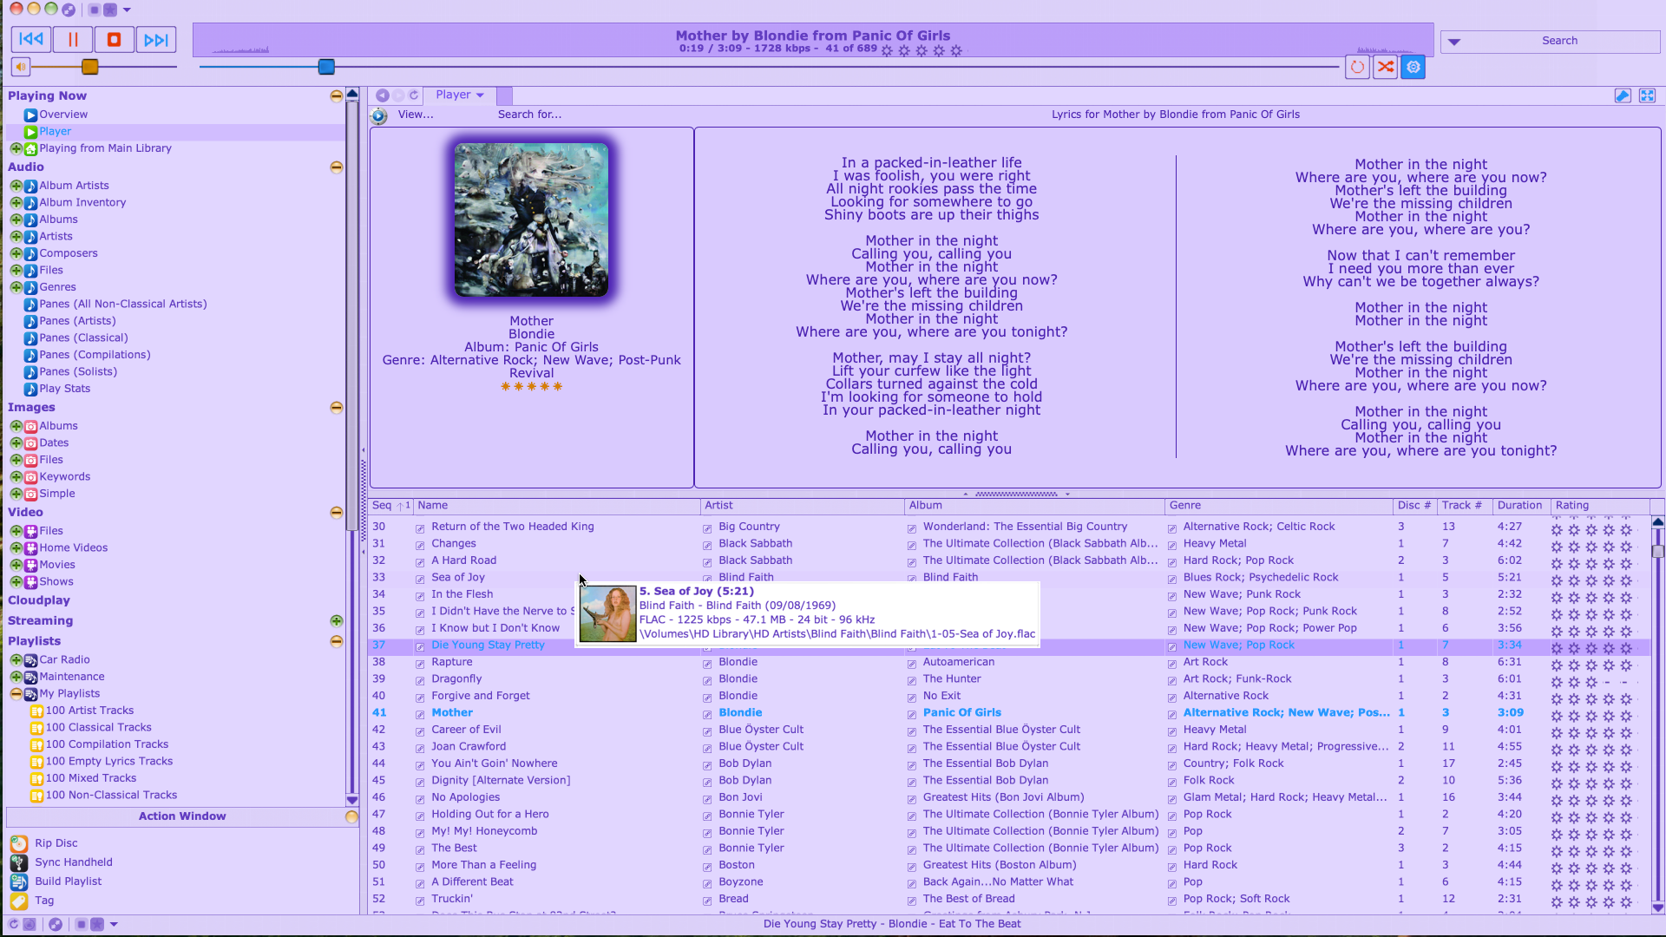Select Home Videos video icon
Screen dimensions: 1666x937
(30, 548)
